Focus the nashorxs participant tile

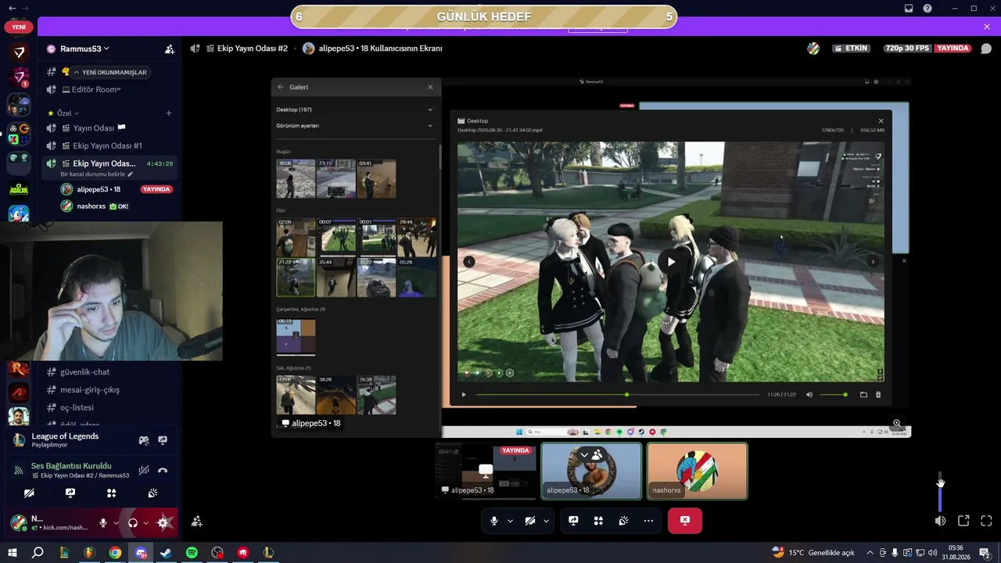click(x=697, y=472)
